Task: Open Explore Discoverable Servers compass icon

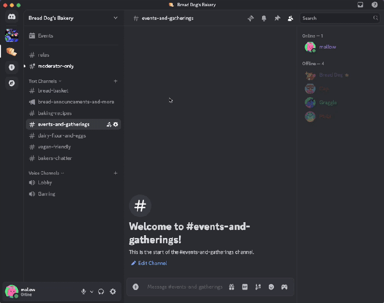Action: [11, 83]
